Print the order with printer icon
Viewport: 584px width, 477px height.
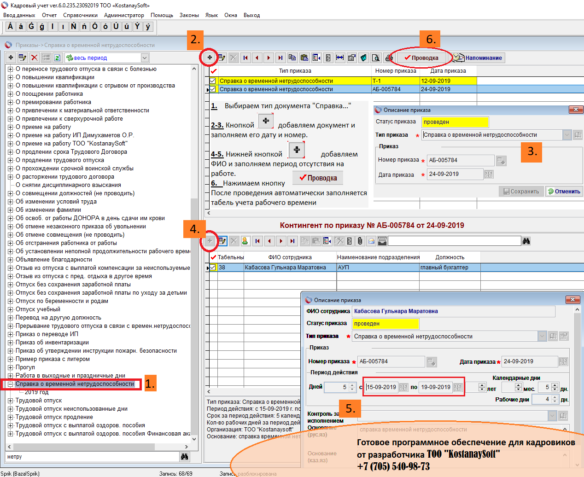[389, 58]
